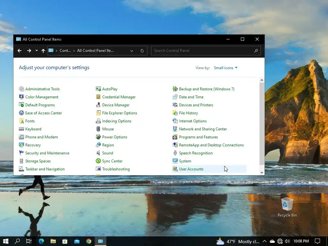The width and height of the screenshot is (328, 246).
Task: Click the Internet Options link
Action: [193, 121]
